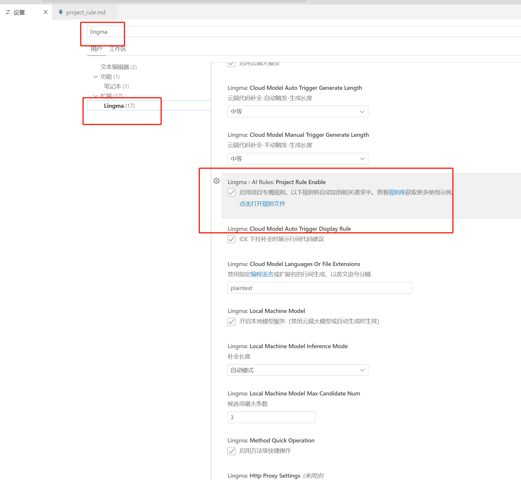Click the markdown file icon of project_rule.md
The width and height of the screenshot is (521, 480).
(x=61, y=12)
